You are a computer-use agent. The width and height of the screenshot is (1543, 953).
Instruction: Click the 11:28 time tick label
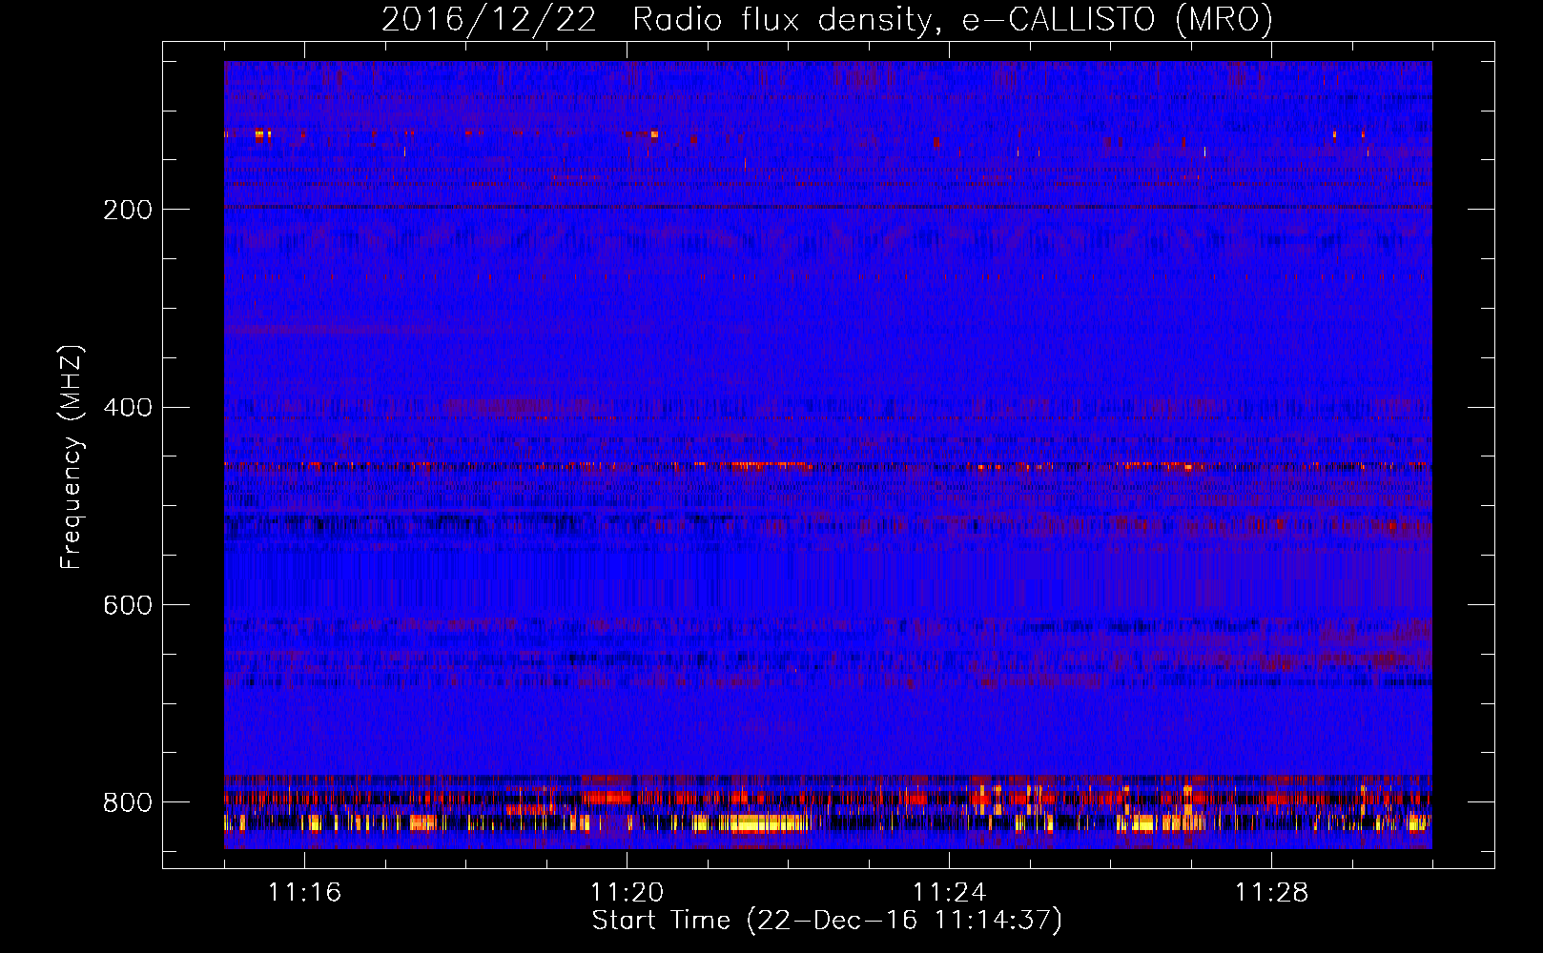[1272, 893]
